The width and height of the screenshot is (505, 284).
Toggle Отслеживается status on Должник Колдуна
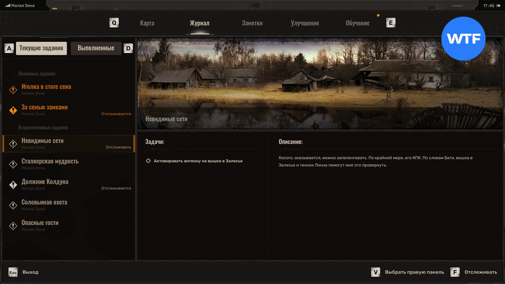tap(116, 188)
